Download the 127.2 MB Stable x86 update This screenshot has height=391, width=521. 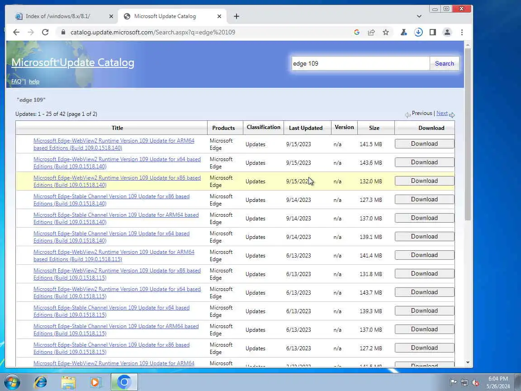pyautogui.click(x=424, y=348)
